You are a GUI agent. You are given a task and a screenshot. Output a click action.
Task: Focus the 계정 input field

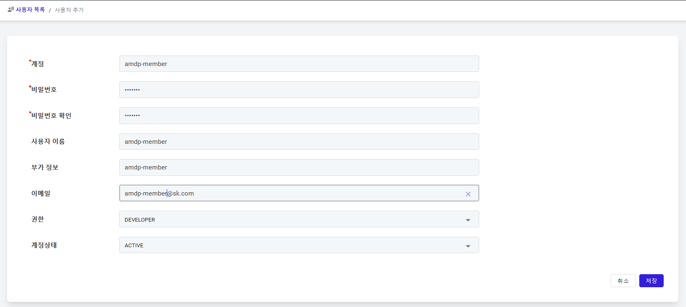coord(299,64)
